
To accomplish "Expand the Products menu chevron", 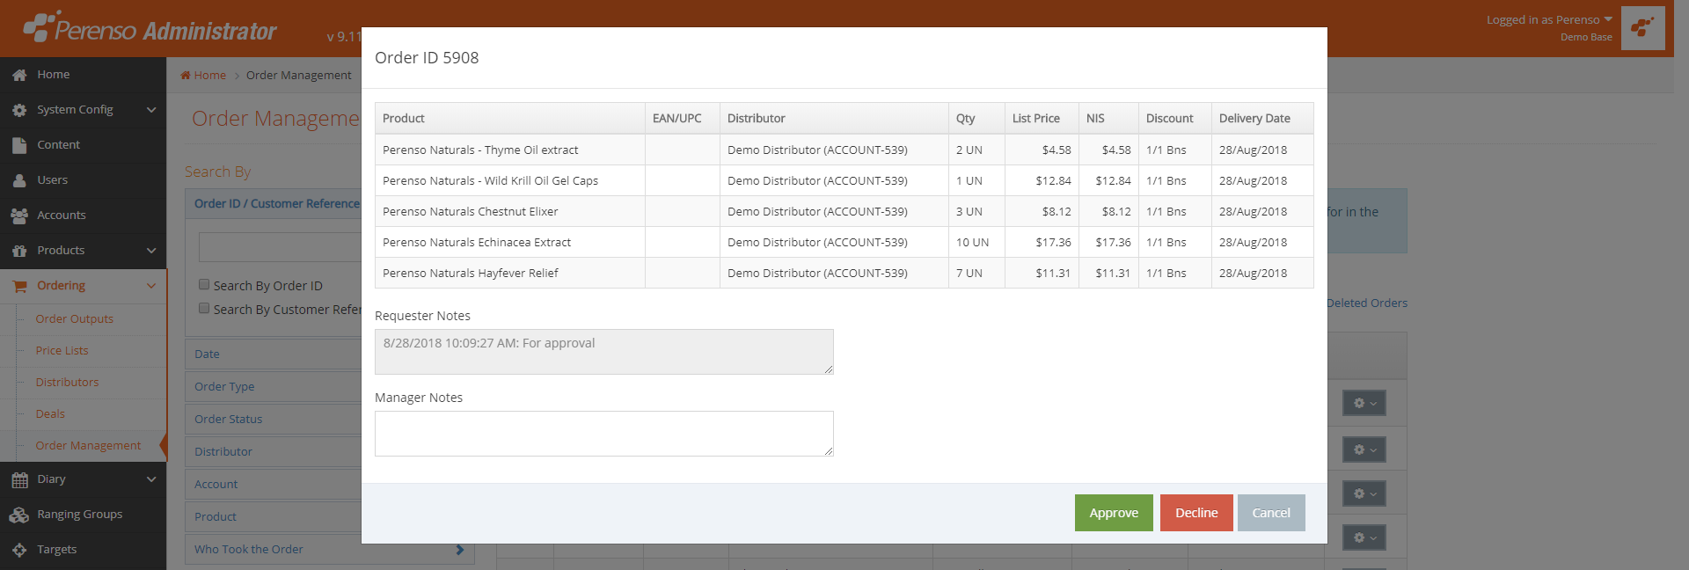I will click(151, 251).
